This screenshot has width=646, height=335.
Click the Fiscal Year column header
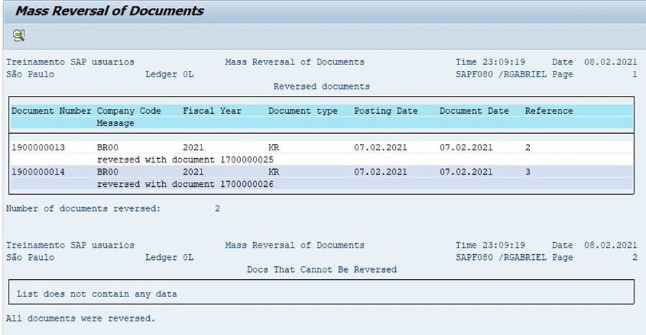212,111
